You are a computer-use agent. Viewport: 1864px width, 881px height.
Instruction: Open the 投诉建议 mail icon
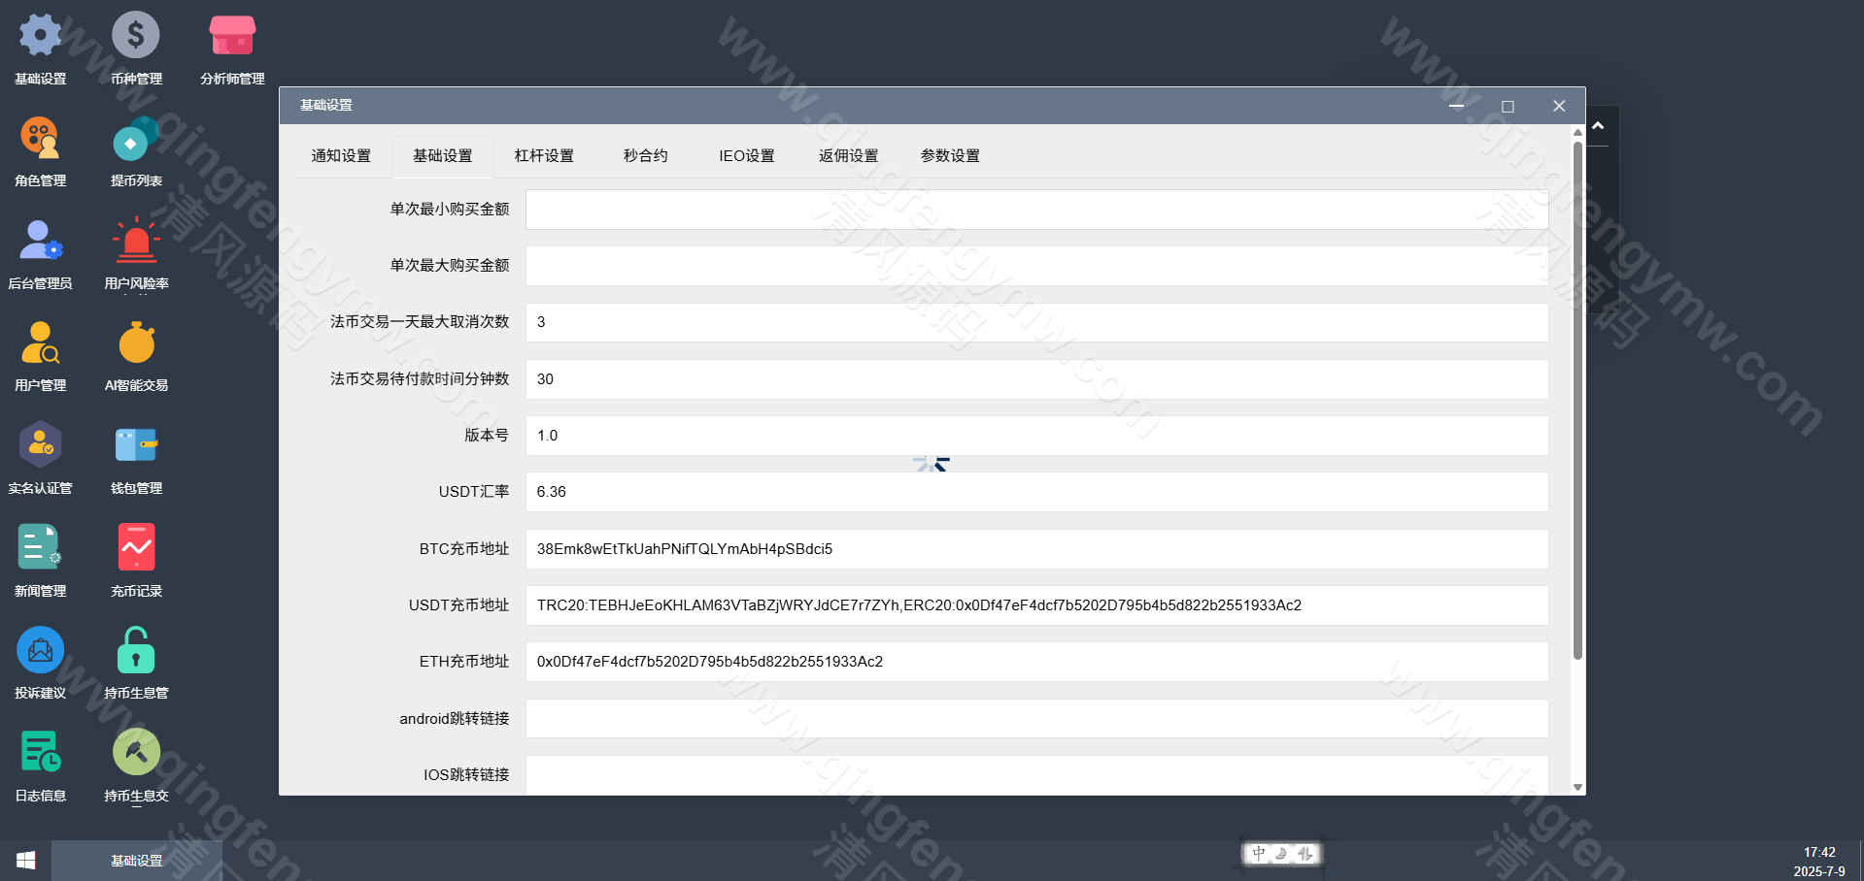tap(40, 650)
